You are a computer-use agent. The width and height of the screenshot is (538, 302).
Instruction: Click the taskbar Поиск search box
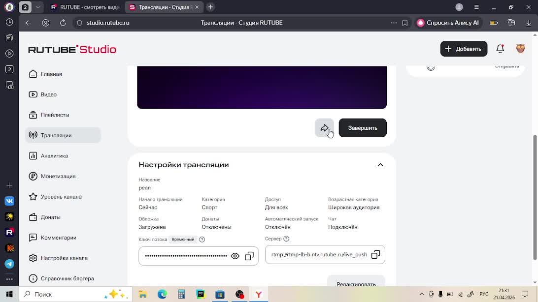point(75,294)
